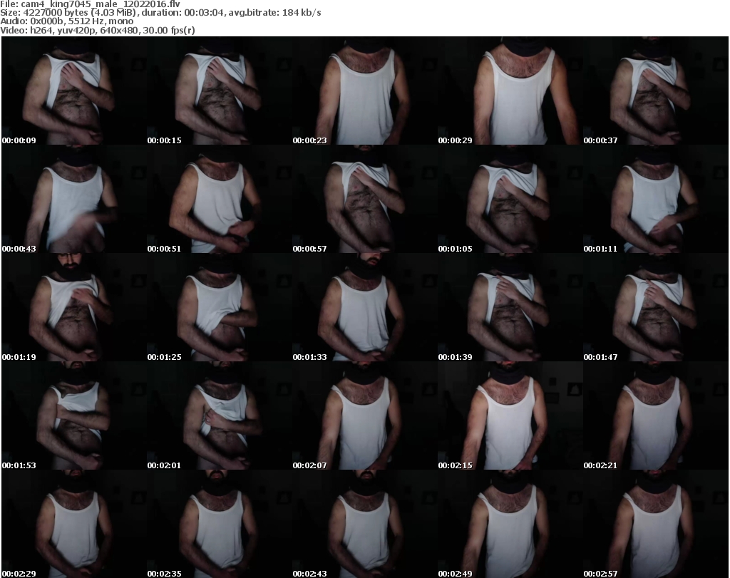The width and height of the screenshot is (730, 578).
Task: Select the thumbnail stamped 00:01:25
Action: [220, 308]
